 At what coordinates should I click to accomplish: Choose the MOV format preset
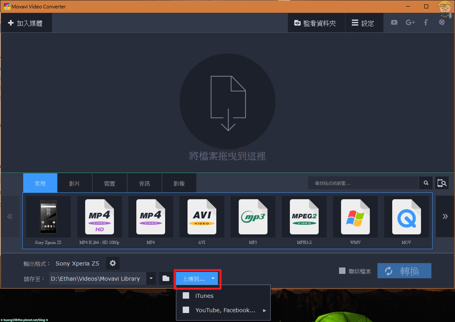pos(406,220)
